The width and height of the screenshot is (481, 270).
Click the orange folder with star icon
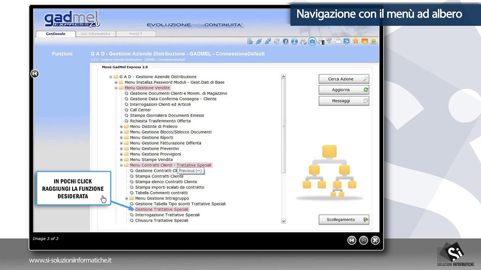click(x=365, y=41)
